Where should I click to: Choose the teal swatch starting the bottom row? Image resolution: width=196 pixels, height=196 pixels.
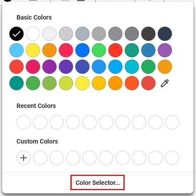[x=16, y=83]
